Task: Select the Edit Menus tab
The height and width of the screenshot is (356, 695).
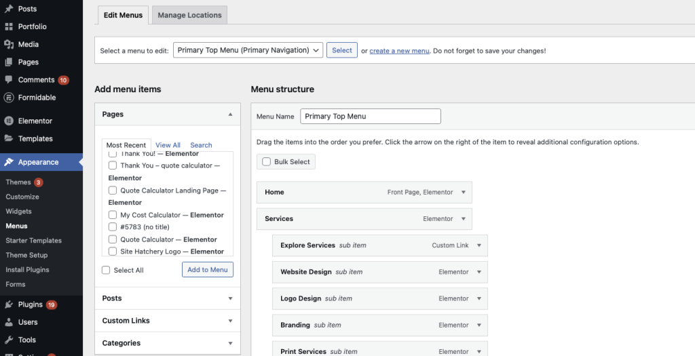Action: [124, 15]
